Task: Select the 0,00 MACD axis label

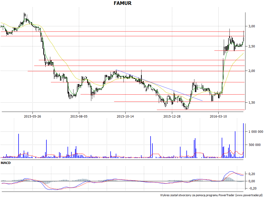Action: [x=252, y=181]
